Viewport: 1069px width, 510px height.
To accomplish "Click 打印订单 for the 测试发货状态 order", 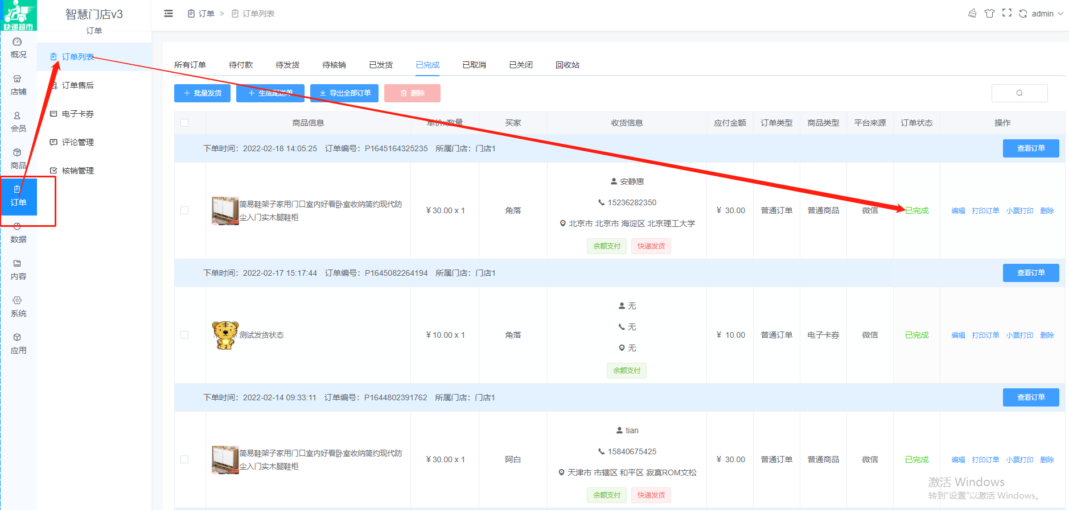I will click(986, 335).
